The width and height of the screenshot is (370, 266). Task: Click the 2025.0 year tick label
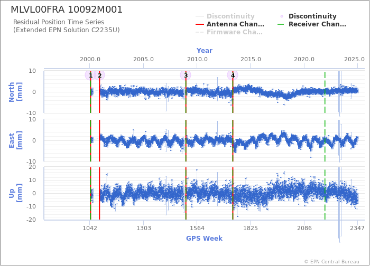pos(354,59)
